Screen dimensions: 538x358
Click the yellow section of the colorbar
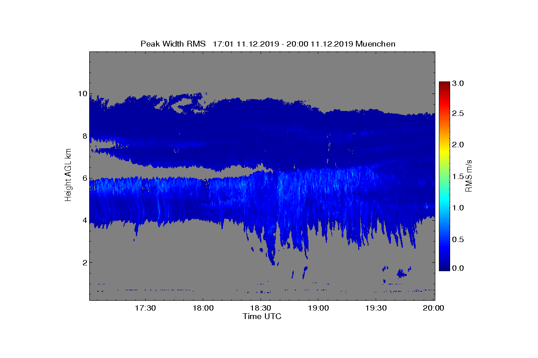[444, 151]
